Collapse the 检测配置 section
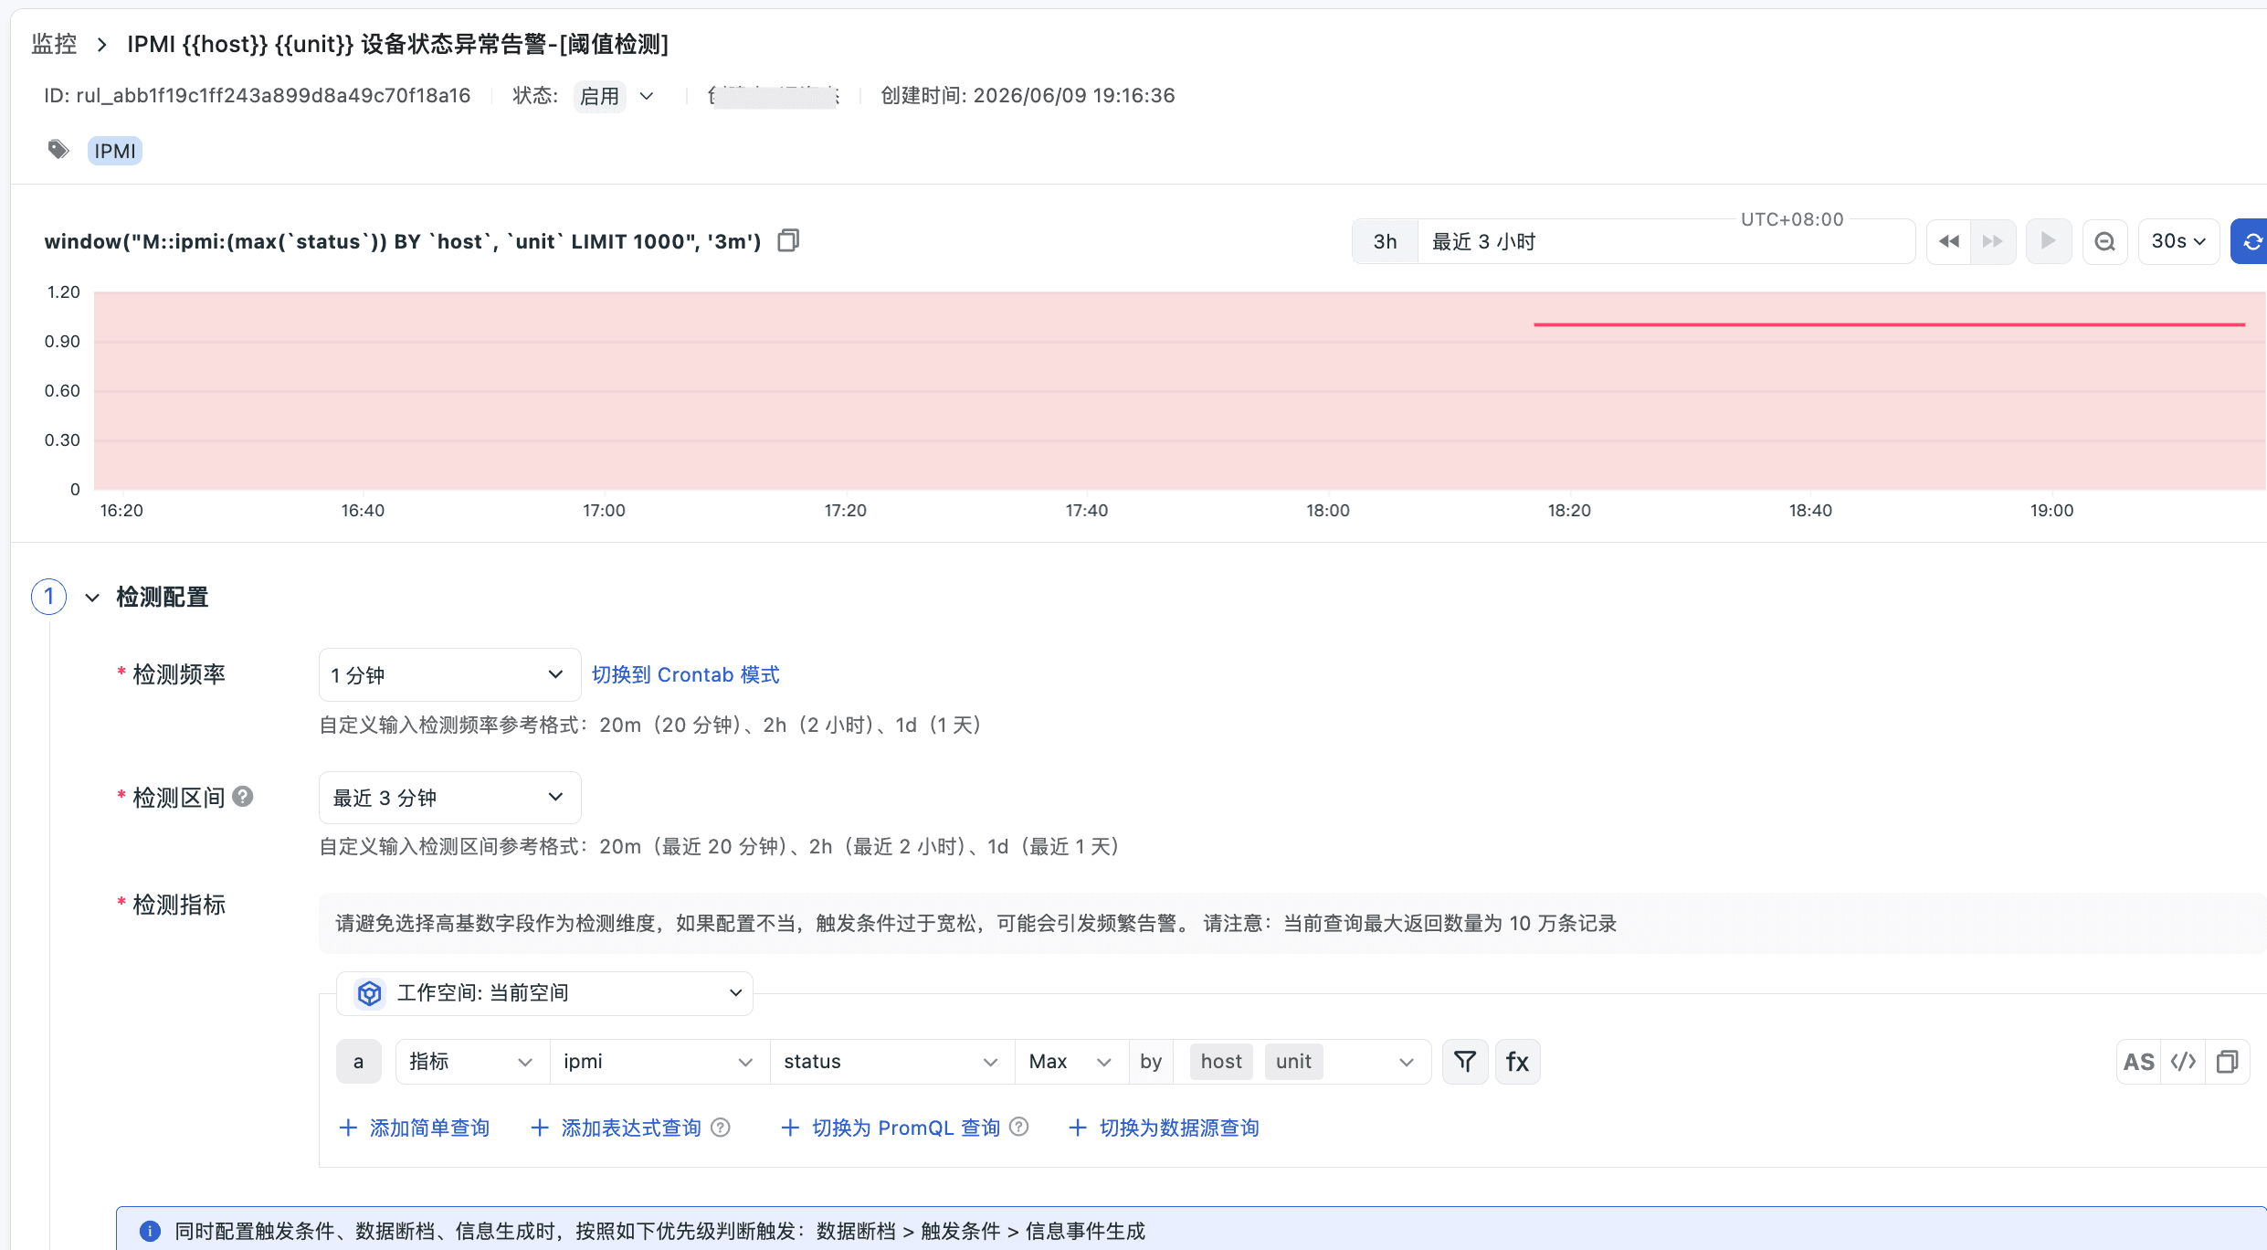The height and width of the screenshot is (1250, 2267). click(x=92, y=598)
